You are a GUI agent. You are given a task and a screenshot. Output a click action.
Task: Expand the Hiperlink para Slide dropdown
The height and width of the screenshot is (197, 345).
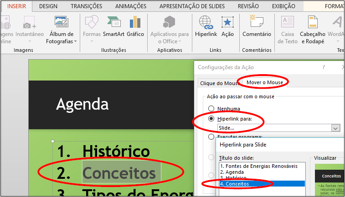tap(335, 128)
